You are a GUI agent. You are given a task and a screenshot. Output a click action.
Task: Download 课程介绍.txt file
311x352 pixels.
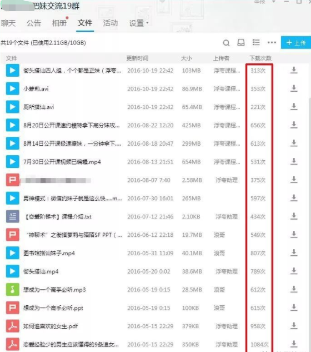coord(294,216)
